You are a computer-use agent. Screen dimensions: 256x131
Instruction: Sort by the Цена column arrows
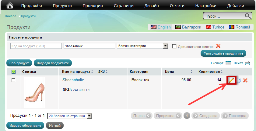pyautogui.click(x=191, y=72)
